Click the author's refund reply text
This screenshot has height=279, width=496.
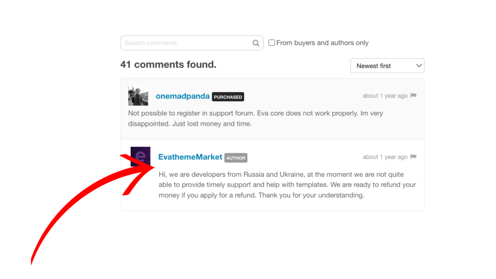click(287, 185)
